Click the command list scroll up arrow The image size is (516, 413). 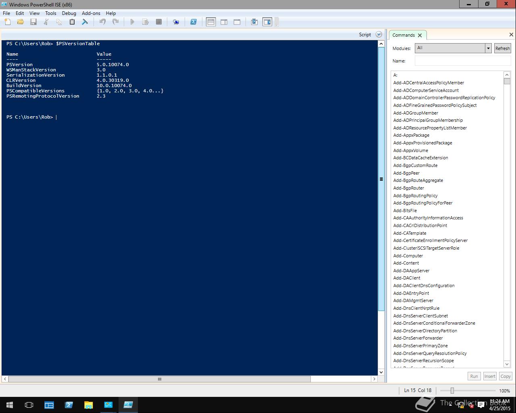click(x=507, y=75)
